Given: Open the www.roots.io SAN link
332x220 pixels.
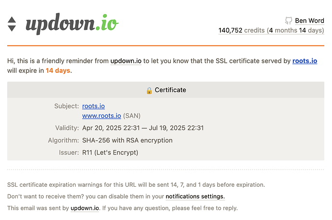Looking at the screenshot, I should 102,116.
